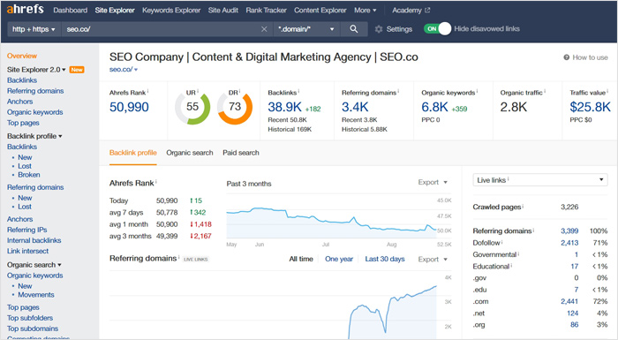Open Top subdomains in sidebar
Screen dimensions: 618x340
click(33, 329)
